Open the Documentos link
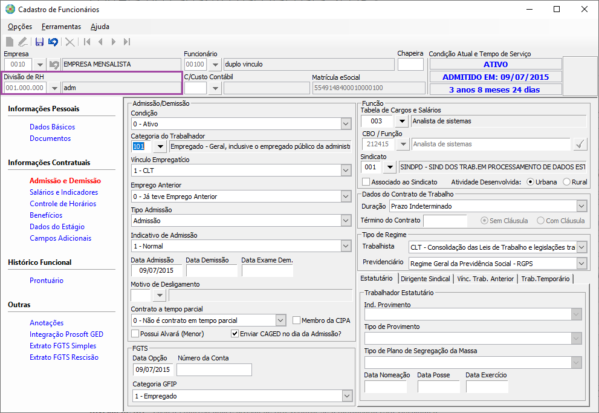Viewport: 599px width, 413px height. (50, 138)
